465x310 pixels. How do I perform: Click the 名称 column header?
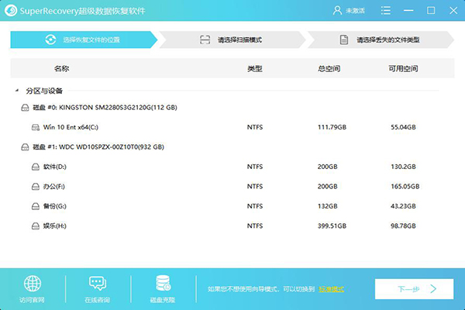pos(62,68)
